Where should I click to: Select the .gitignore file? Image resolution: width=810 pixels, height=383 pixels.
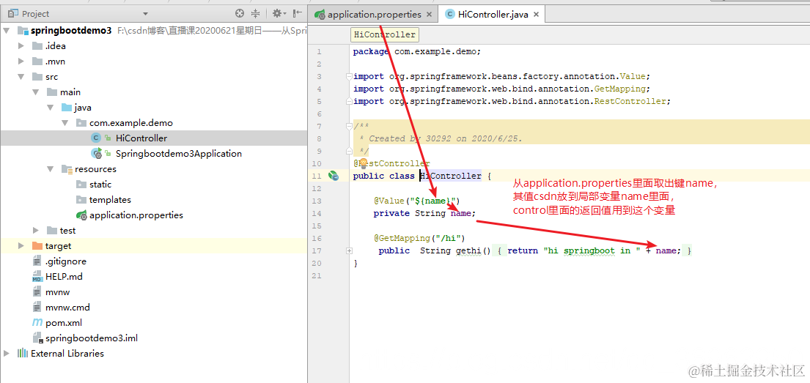tap(65, 261)
